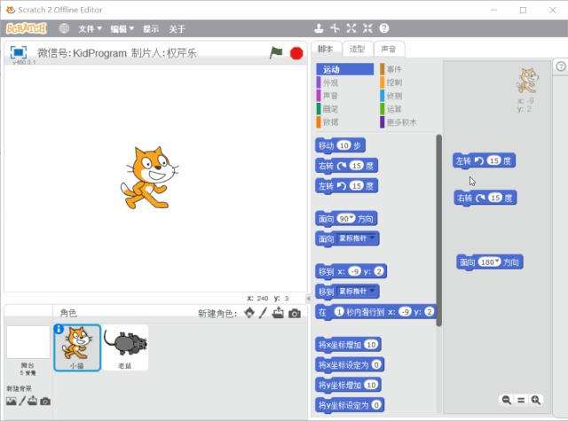Screen dimensions: 568x421
Task: Select the 事件 block category
Action: click(x=407, y=69)
